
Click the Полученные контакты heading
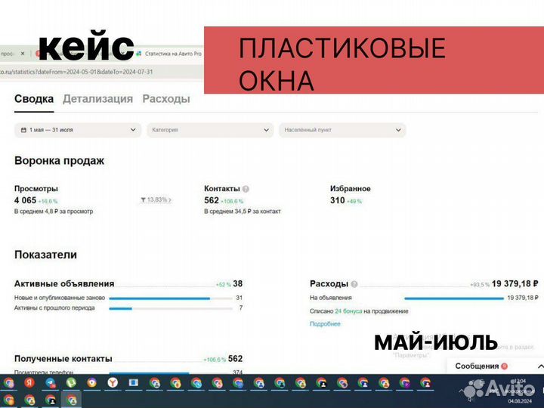(x=63, y=359)
